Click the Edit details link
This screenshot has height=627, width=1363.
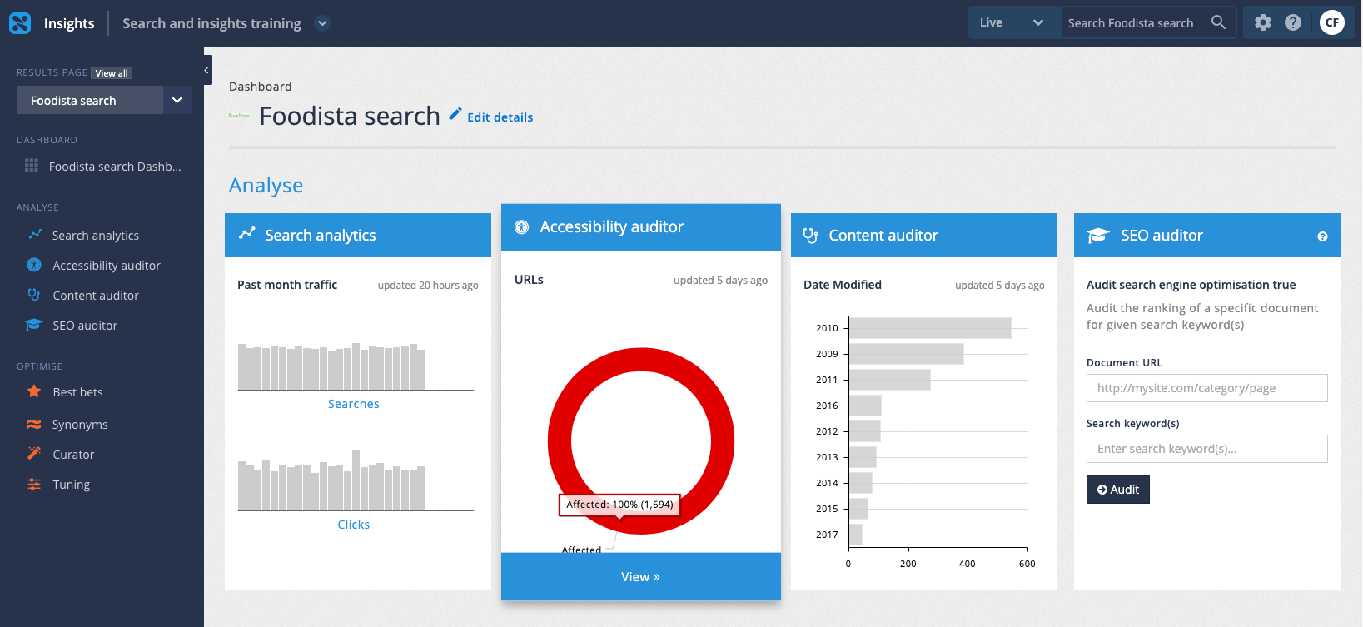[500, 117]
